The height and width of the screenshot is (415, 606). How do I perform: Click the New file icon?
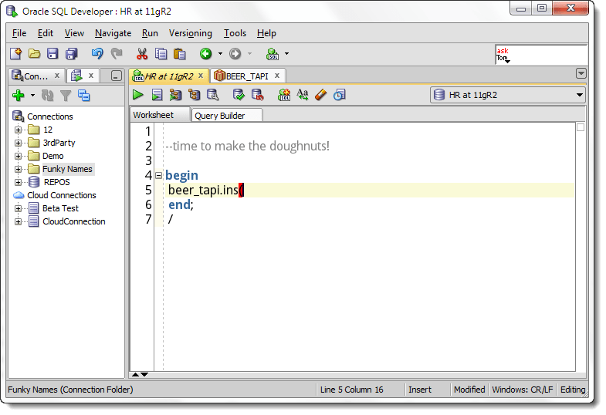(x=16, y=54)
